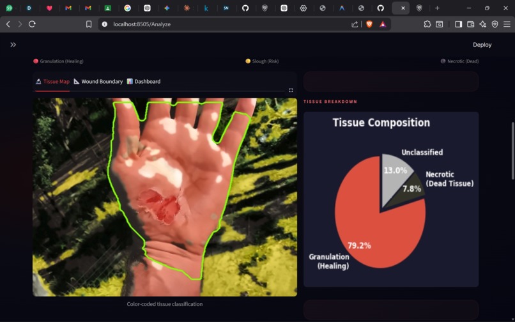Screen dimensions: 515x322
Task: Open the Brave Wallet
Action: click(x=471, y=24)
